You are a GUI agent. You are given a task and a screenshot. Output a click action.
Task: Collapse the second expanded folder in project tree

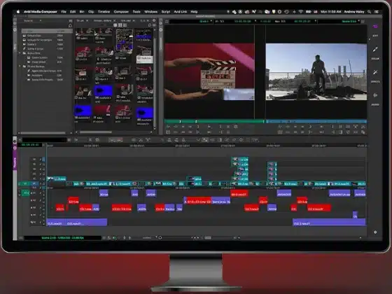20,66
